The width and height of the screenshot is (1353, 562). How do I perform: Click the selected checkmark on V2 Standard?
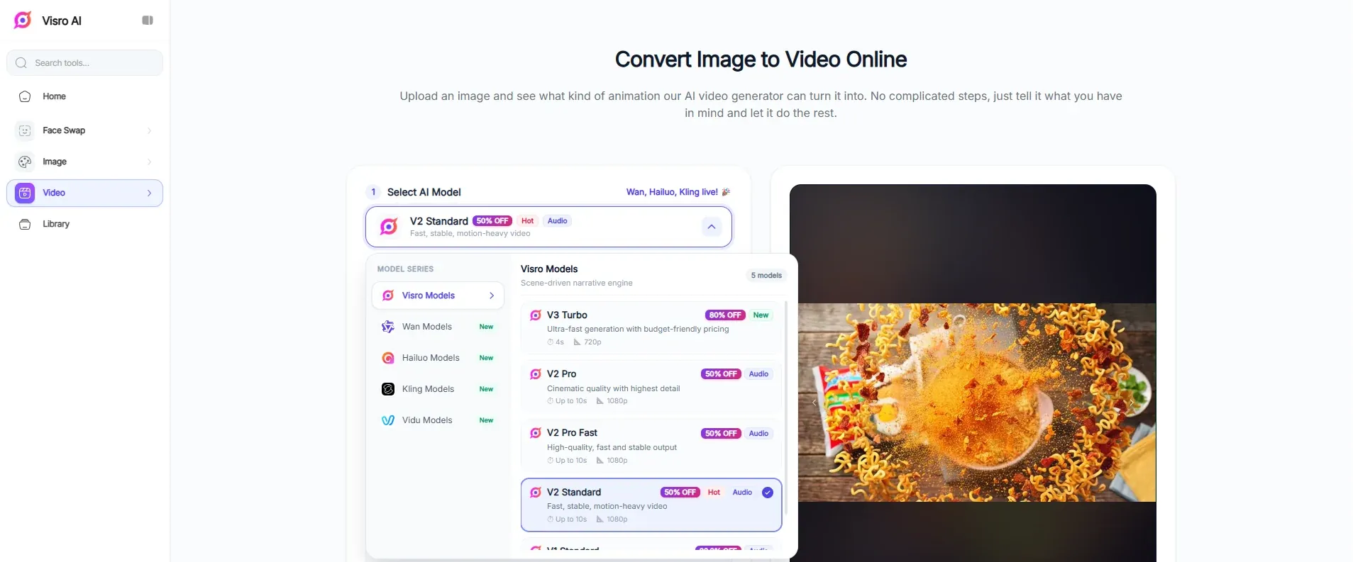tap(768, 493)
